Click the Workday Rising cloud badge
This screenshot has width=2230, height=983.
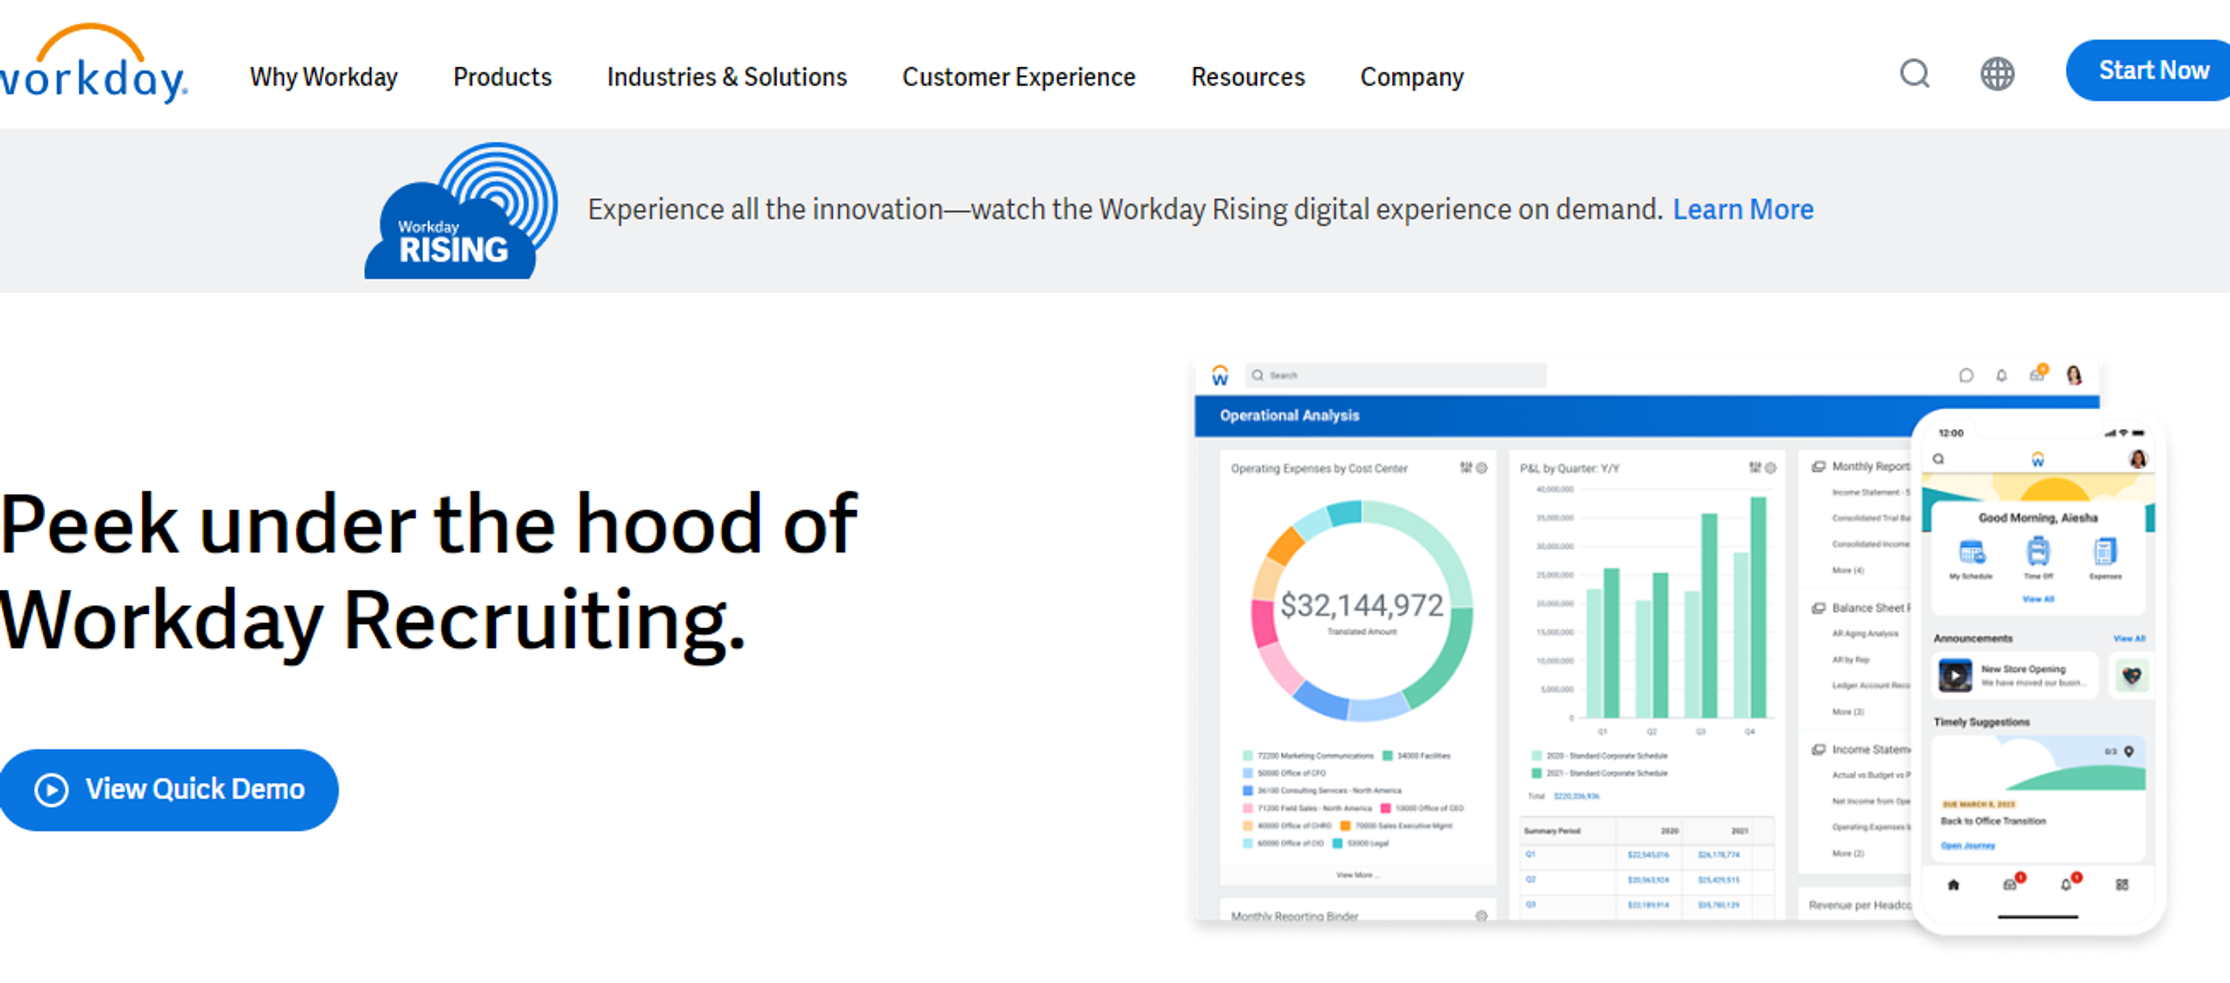[461, 211]
